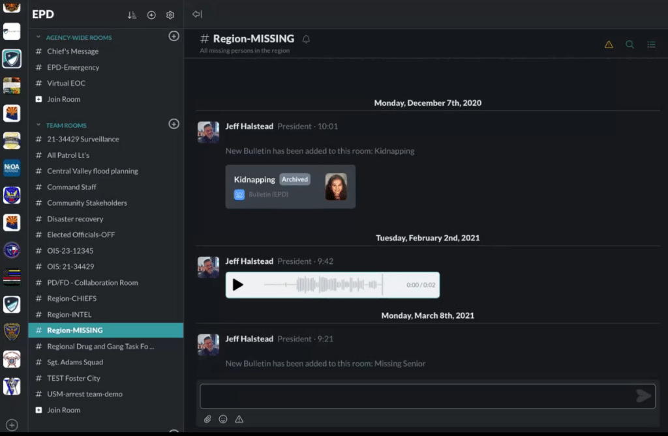Attach a file with the paperclip icon
The image size is (668, 436).
[x=208, y=419]
